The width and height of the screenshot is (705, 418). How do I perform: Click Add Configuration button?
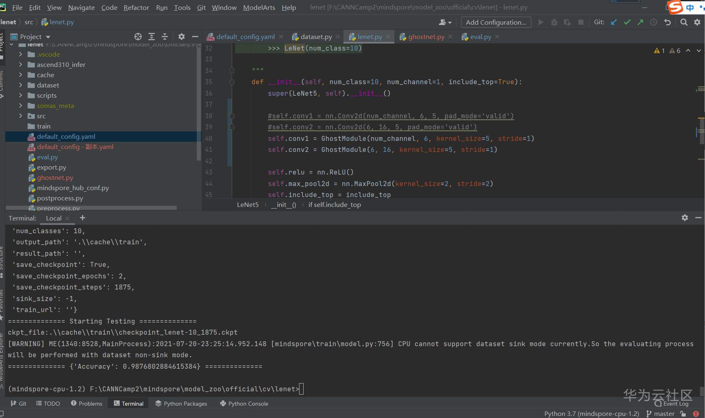[x=495, y=22]
